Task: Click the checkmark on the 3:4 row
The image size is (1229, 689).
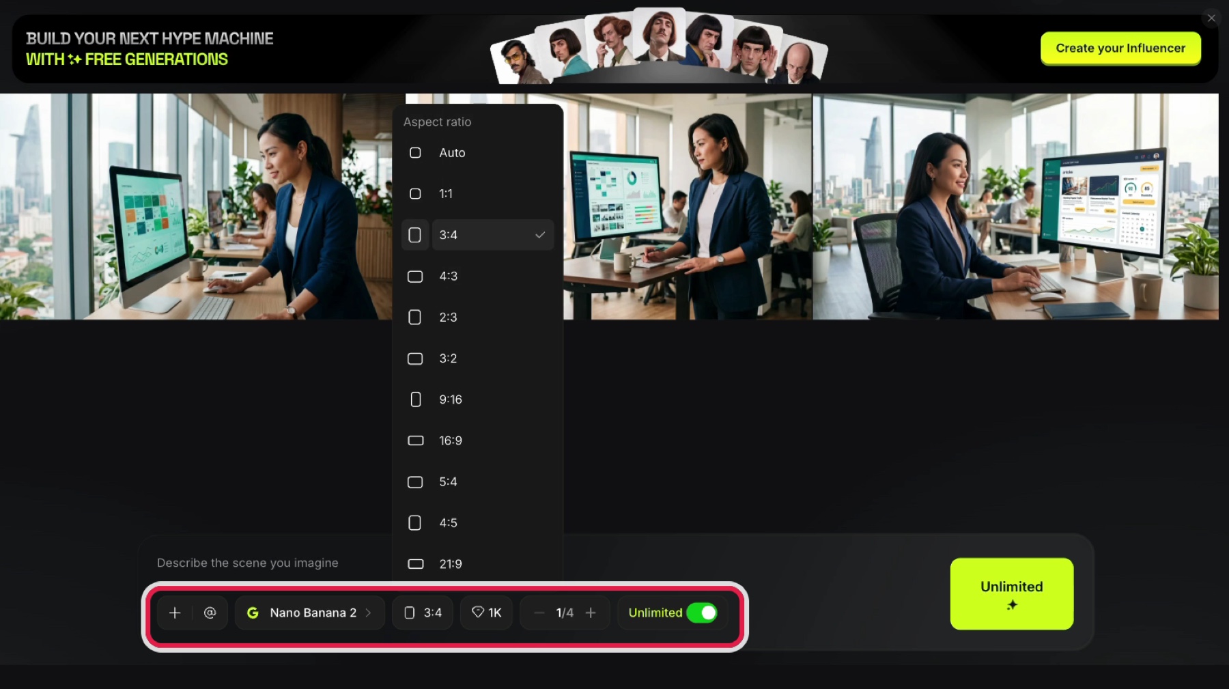Action: click(x=540, y=235)
